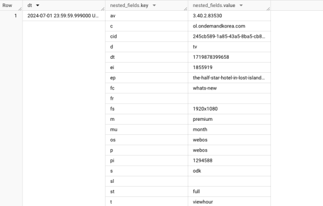This screenshot has height=206, width=323.
Task: Click the viewhour value cell
Action: pyautogui.click(x=229, y=202)
